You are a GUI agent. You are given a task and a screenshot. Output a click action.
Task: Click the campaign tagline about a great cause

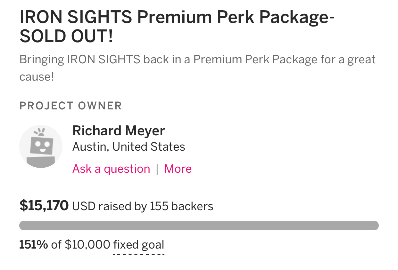coord(197,68)
